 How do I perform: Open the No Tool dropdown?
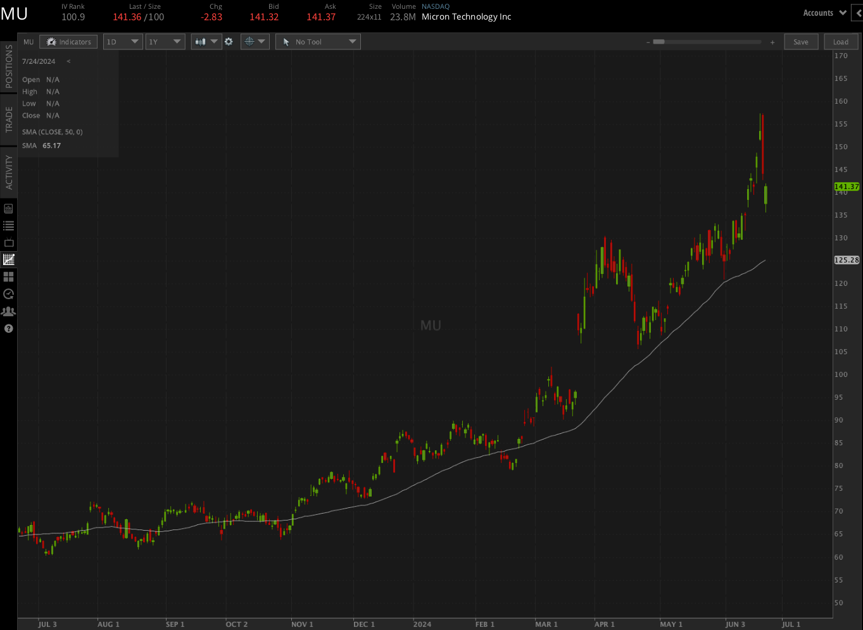(317, 41)
